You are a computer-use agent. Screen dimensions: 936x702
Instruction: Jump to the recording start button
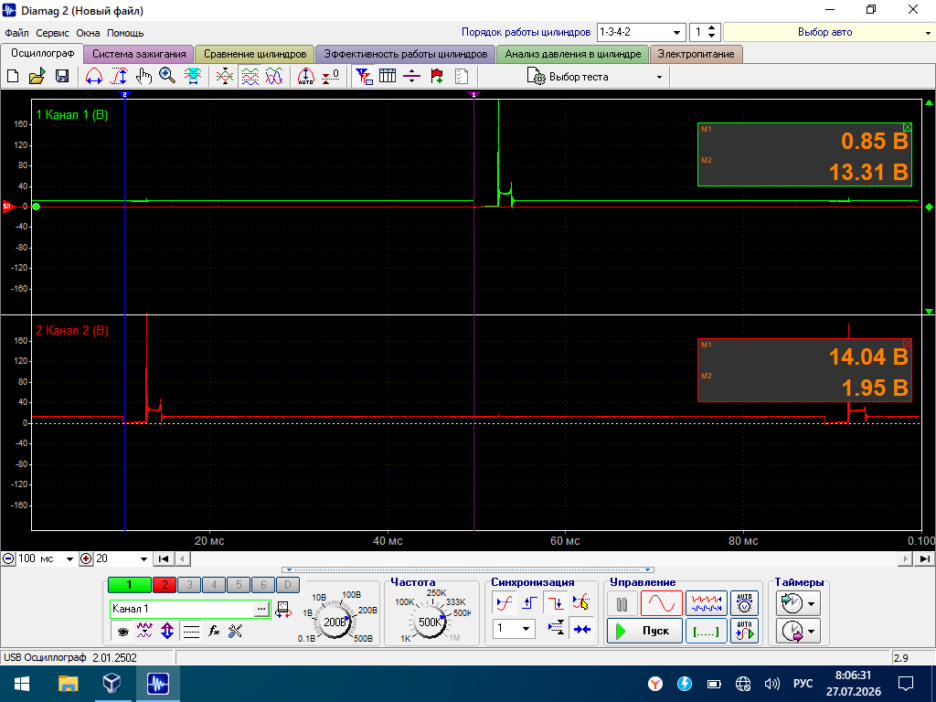163,558
